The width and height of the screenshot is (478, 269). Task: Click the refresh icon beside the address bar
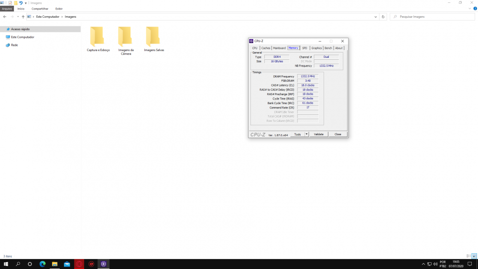(383, 17)
